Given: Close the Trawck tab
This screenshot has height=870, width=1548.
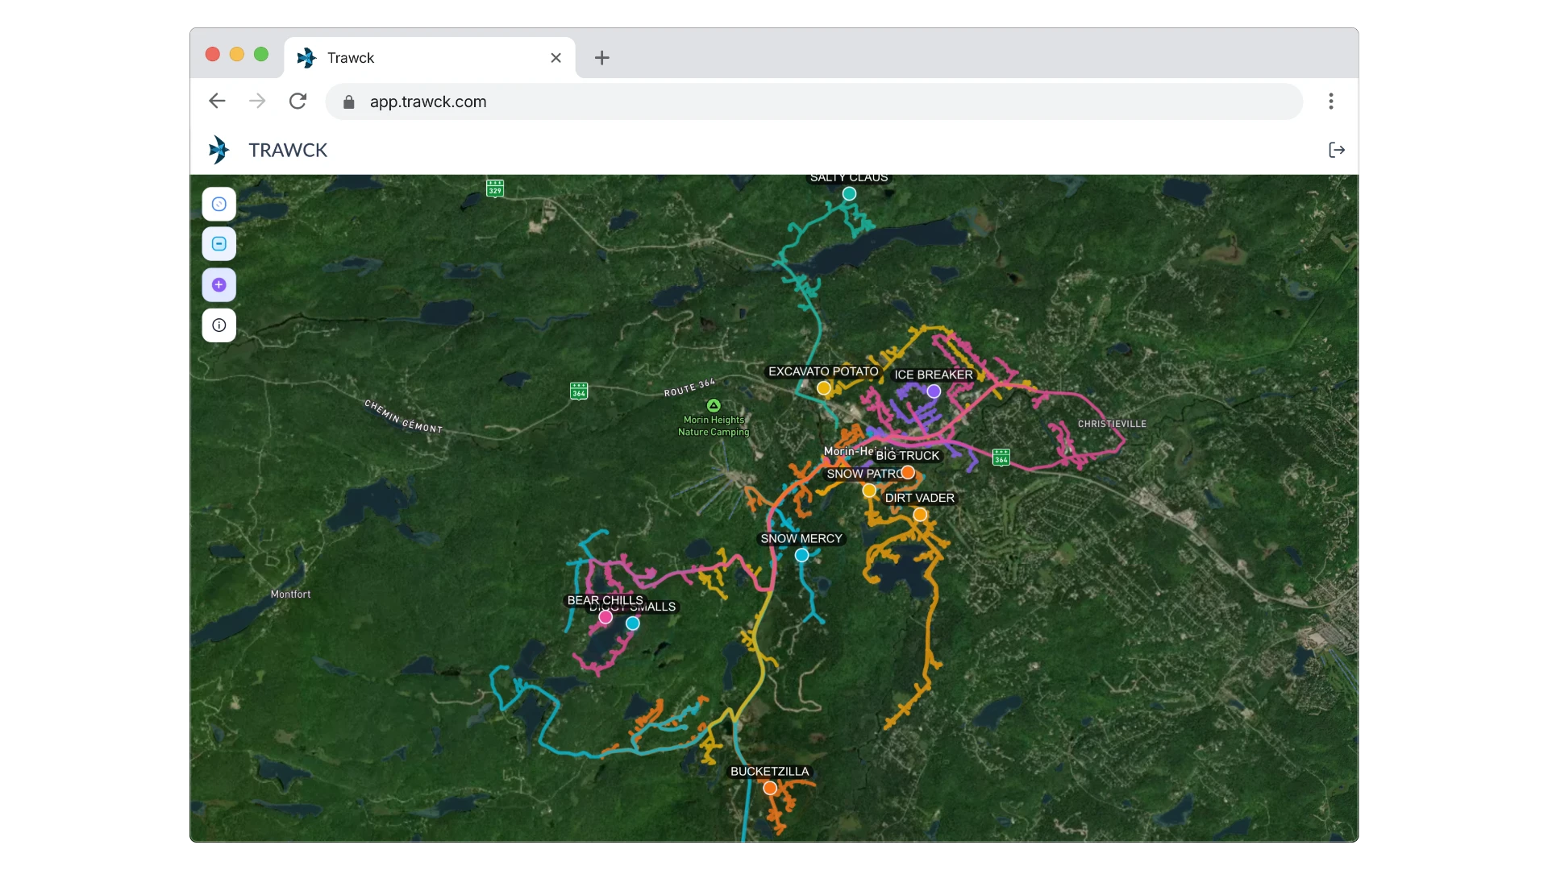Looking at the screenshot, I should 556,57.
